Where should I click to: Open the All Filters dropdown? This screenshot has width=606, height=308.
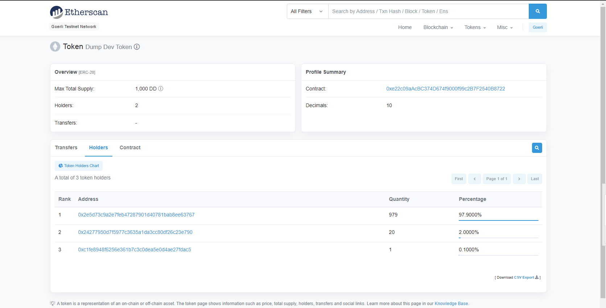click(x=307, y=11)
